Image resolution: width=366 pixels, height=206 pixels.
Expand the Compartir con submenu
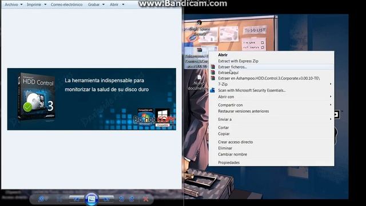pos(271,105)
